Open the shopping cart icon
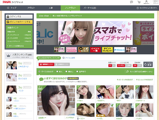The image size is (159, 120). tap(139, 2)
